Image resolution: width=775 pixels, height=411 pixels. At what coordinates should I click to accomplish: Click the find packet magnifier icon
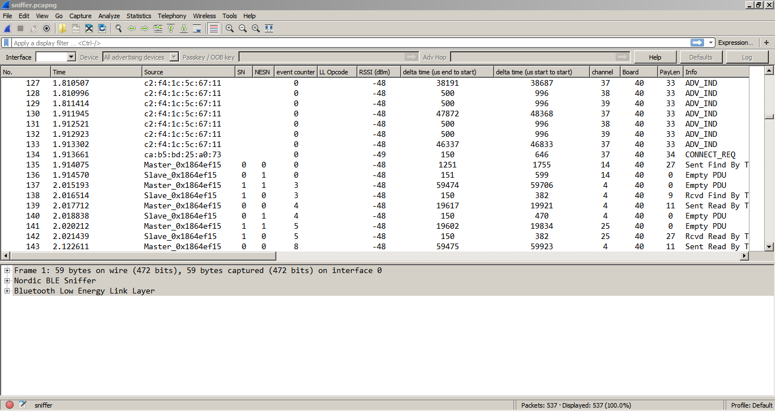click(119, 28)
